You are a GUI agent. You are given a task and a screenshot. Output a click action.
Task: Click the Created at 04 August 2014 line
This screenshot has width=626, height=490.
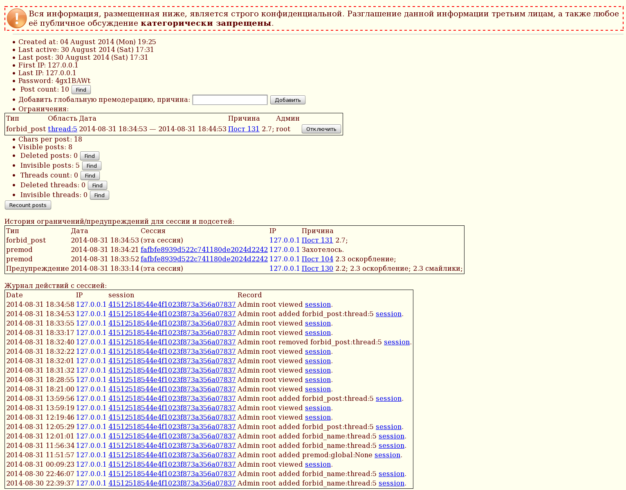[87, 42]
